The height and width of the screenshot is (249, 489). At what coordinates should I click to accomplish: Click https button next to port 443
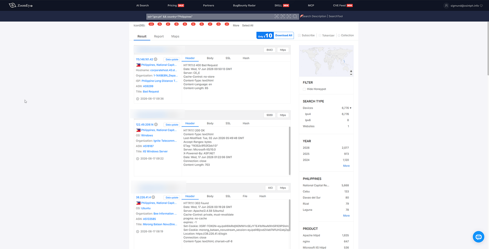(x=283, y=188)
